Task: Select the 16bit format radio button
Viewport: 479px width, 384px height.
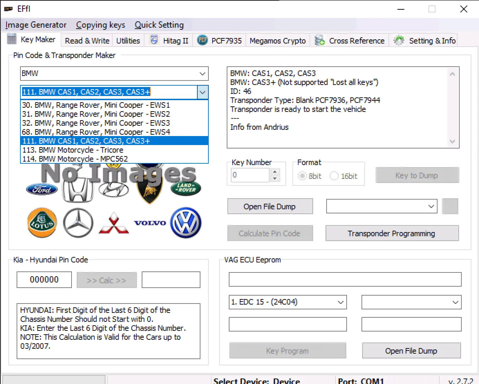Action: pos(334,176)
